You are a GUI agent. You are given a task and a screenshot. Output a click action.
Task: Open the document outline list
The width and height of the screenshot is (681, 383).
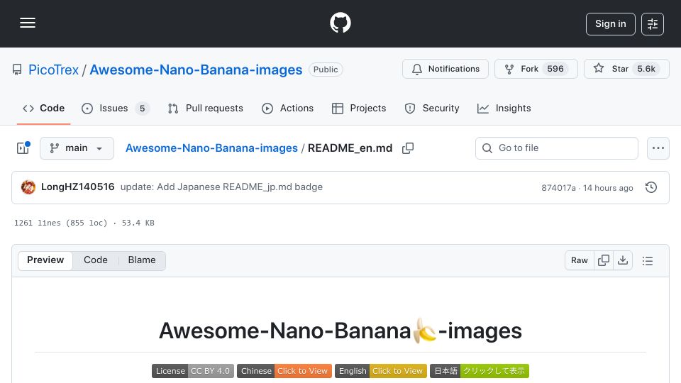pyautogui.click(x=648, y=260)
